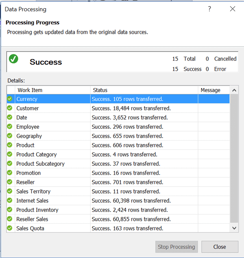The width and height of the screenshot is (244, 258).
Task: Select the Product Subcategory work item
Action: coord(118,163)
